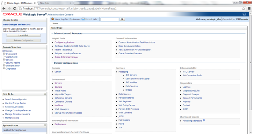Open the SNMP link
The width and height of the screenshot is (253, 135).
tap(185, 109)
